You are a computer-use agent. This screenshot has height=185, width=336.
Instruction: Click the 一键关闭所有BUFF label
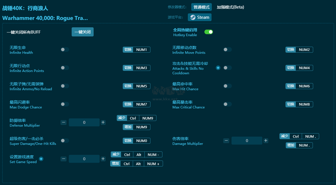(x=24, y=32)
